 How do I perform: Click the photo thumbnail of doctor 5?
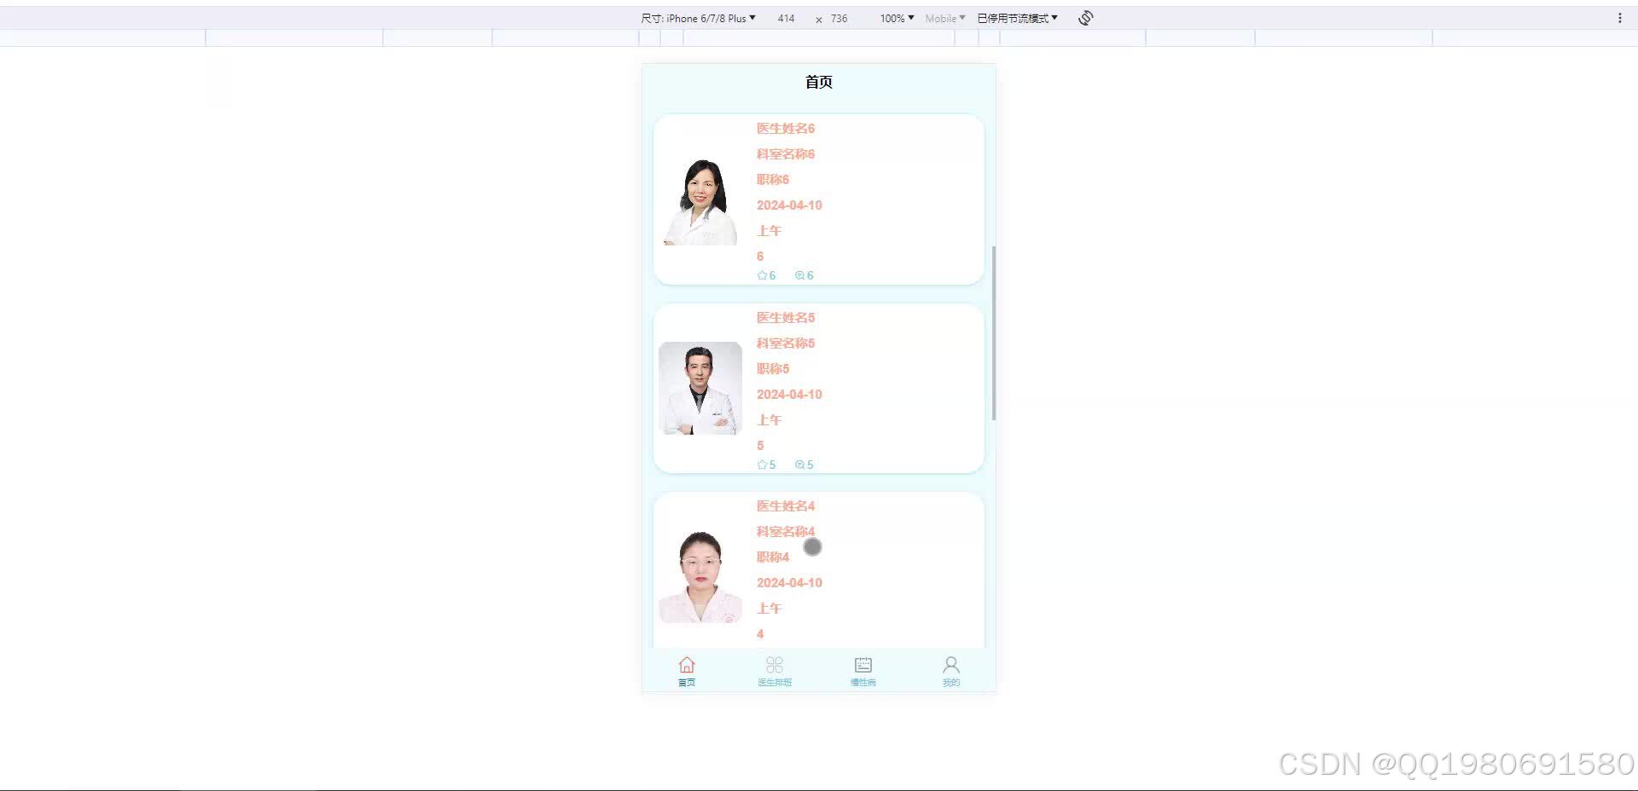(700, 388)
